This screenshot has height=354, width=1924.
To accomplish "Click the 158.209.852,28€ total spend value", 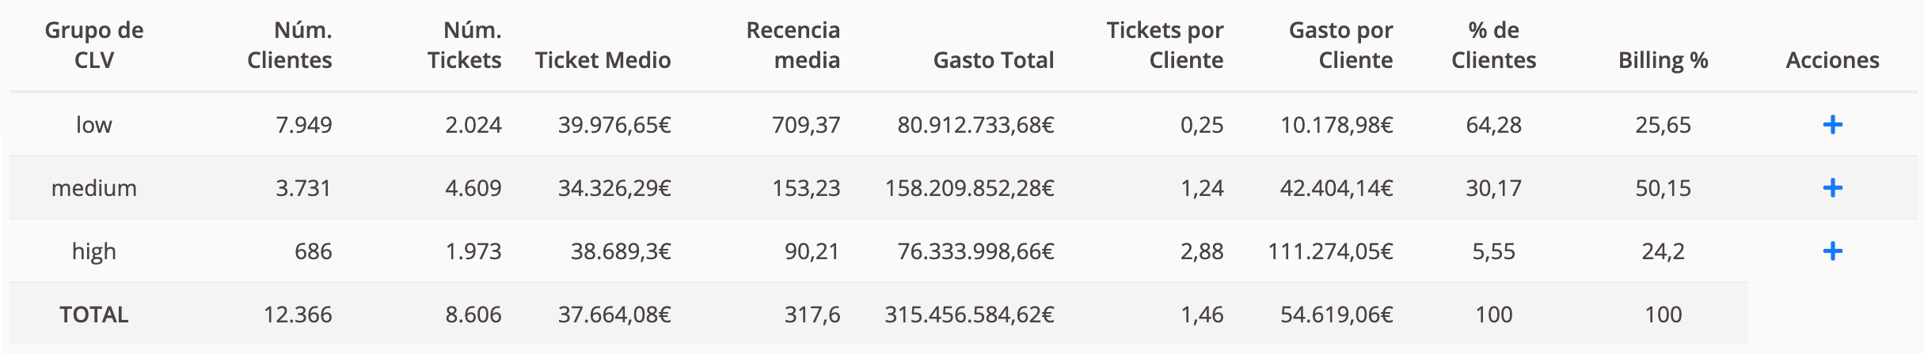I will click(969, 188).
